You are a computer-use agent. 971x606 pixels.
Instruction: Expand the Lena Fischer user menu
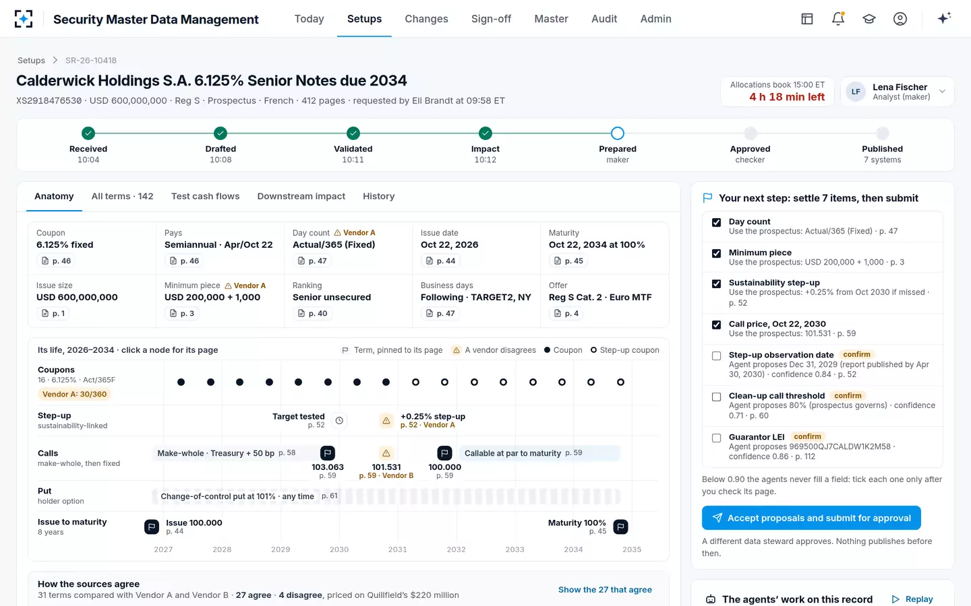tap(898, 92)
